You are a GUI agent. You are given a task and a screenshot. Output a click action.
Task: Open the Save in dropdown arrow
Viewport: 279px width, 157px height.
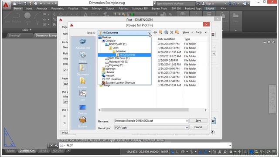(149, 33)
